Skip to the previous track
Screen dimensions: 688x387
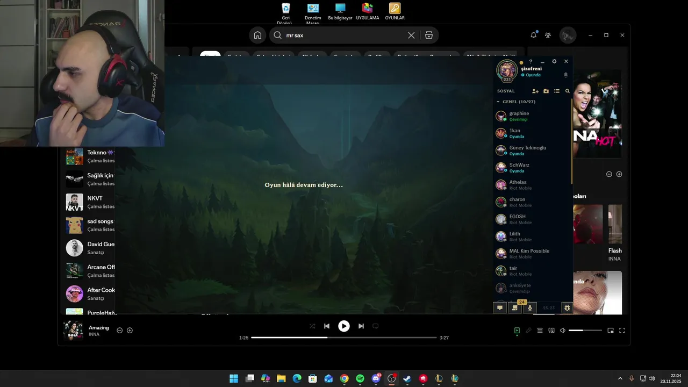coord(327,326)
